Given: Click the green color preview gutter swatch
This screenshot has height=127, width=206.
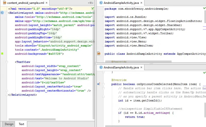Looking at the screenshot, I should coord(2,54).
